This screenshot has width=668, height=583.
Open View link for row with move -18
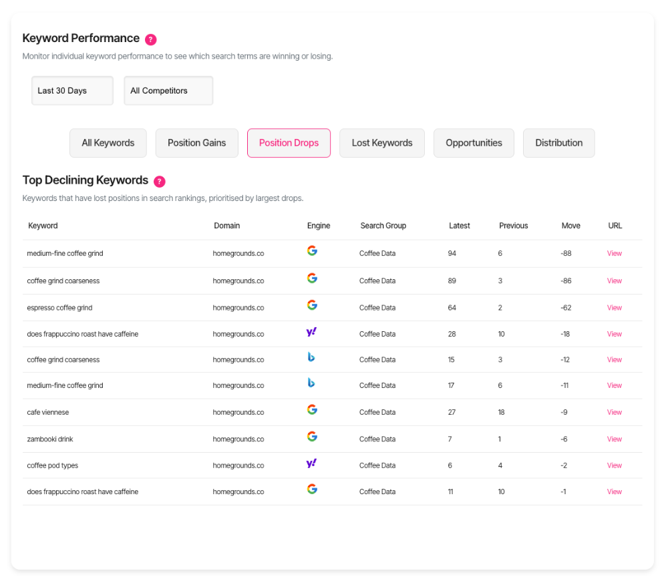pos(615,335)
